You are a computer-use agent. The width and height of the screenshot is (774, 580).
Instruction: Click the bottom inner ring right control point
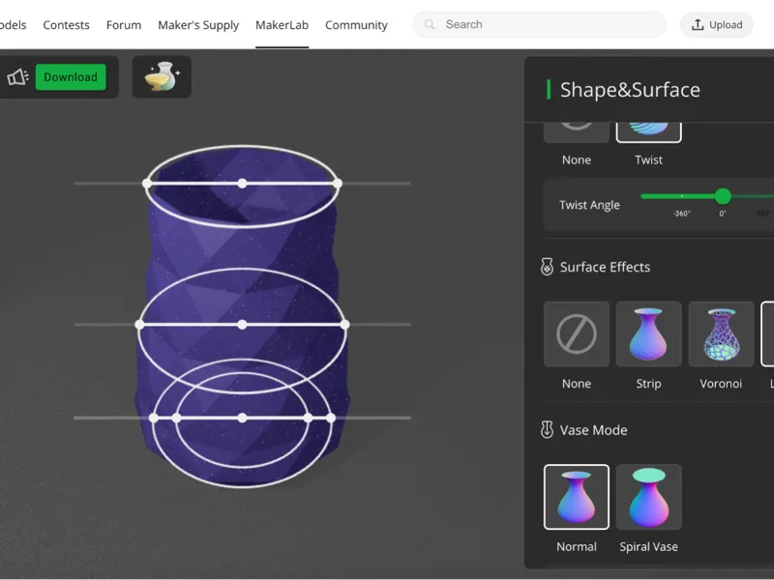(x=308, y=418)
